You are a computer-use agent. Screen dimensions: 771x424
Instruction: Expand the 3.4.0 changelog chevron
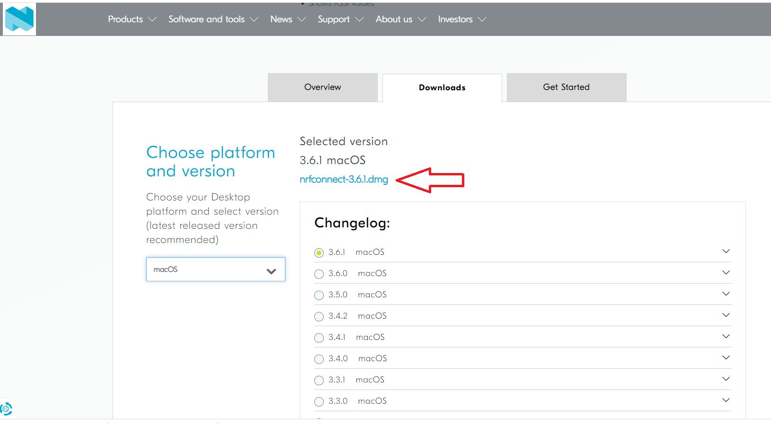coord(726,357)
